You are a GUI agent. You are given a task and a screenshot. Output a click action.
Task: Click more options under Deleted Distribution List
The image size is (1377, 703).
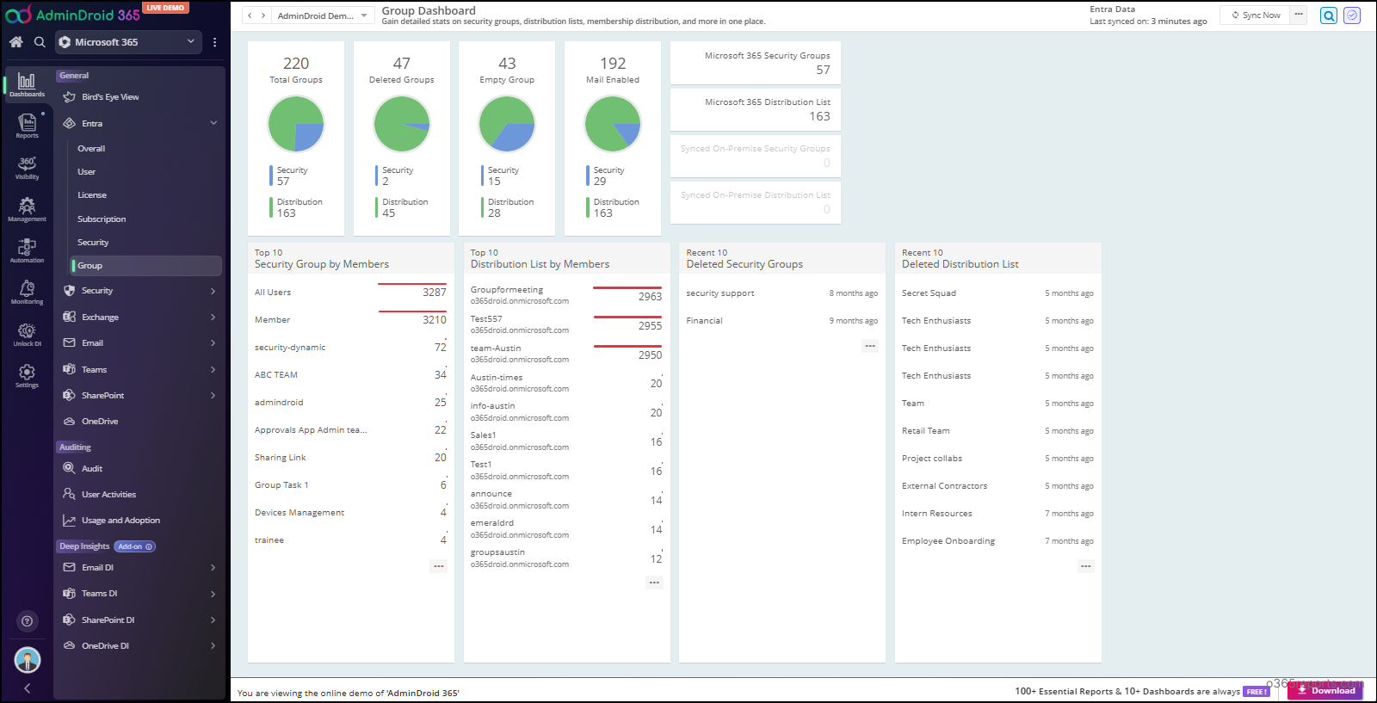(x=1086, y=566)
